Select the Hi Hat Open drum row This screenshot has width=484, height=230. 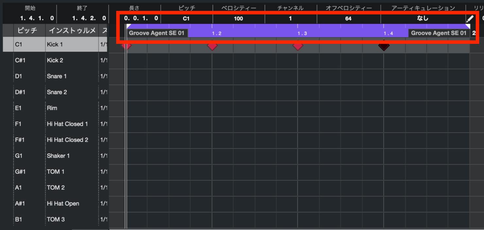pos(56,204)
